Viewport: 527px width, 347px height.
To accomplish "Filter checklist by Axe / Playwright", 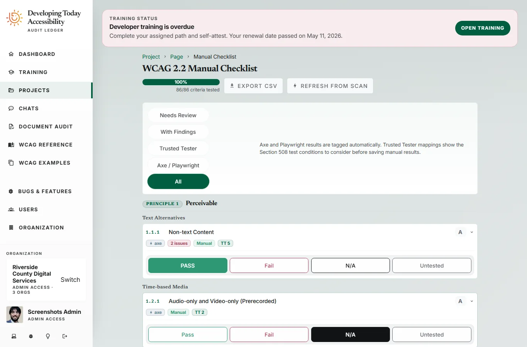I will pos(178,165).
